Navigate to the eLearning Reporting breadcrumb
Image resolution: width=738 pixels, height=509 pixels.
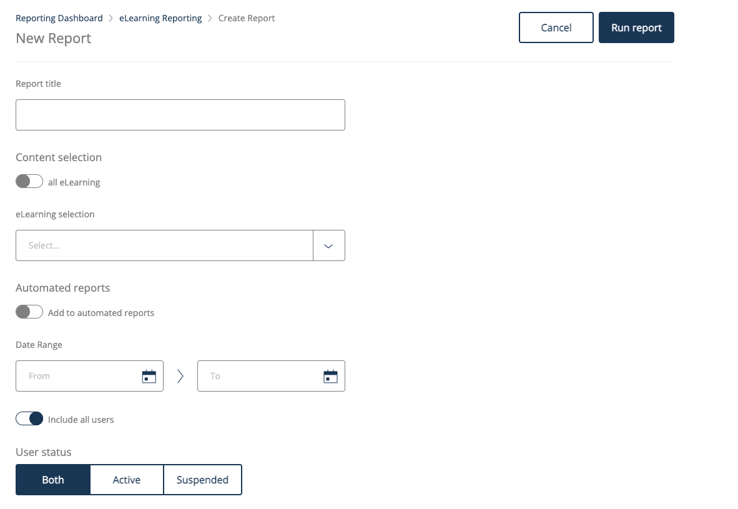coord(160,19)
